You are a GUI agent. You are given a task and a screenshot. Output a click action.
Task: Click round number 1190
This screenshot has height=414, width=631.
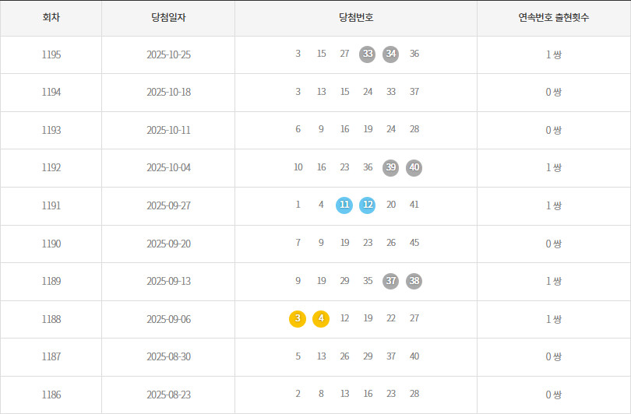pos(51,244)
